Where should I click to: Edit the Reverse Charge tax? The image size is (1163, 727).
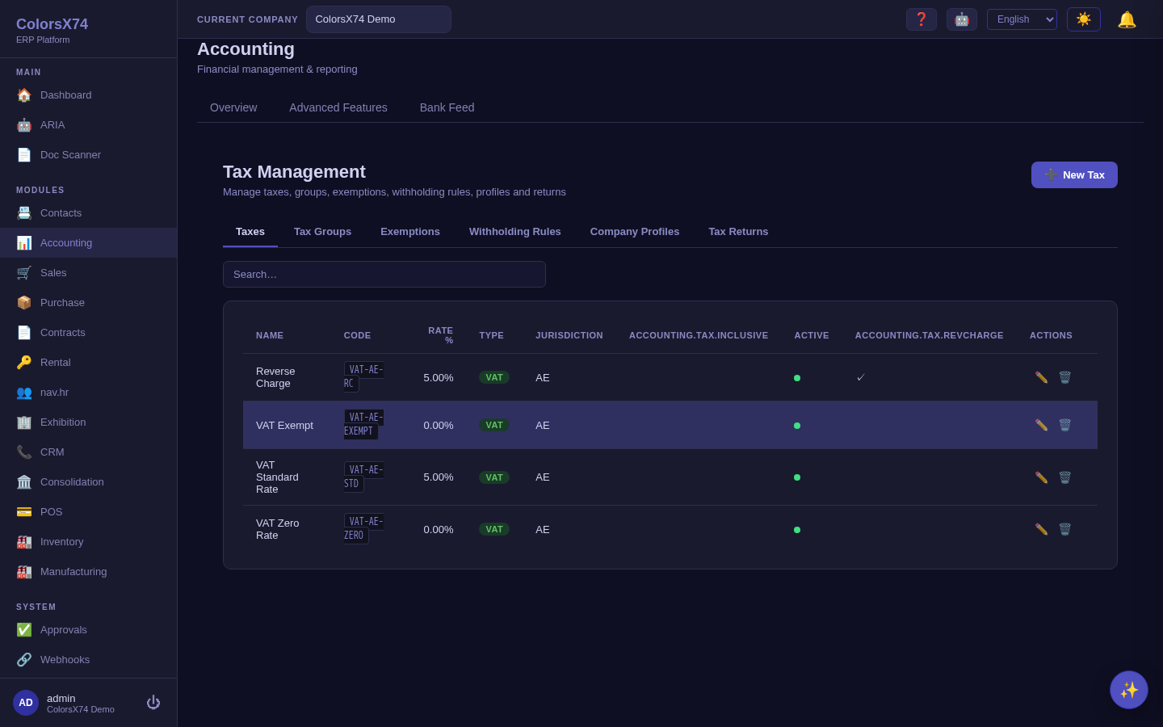[x=1041, y=377]
